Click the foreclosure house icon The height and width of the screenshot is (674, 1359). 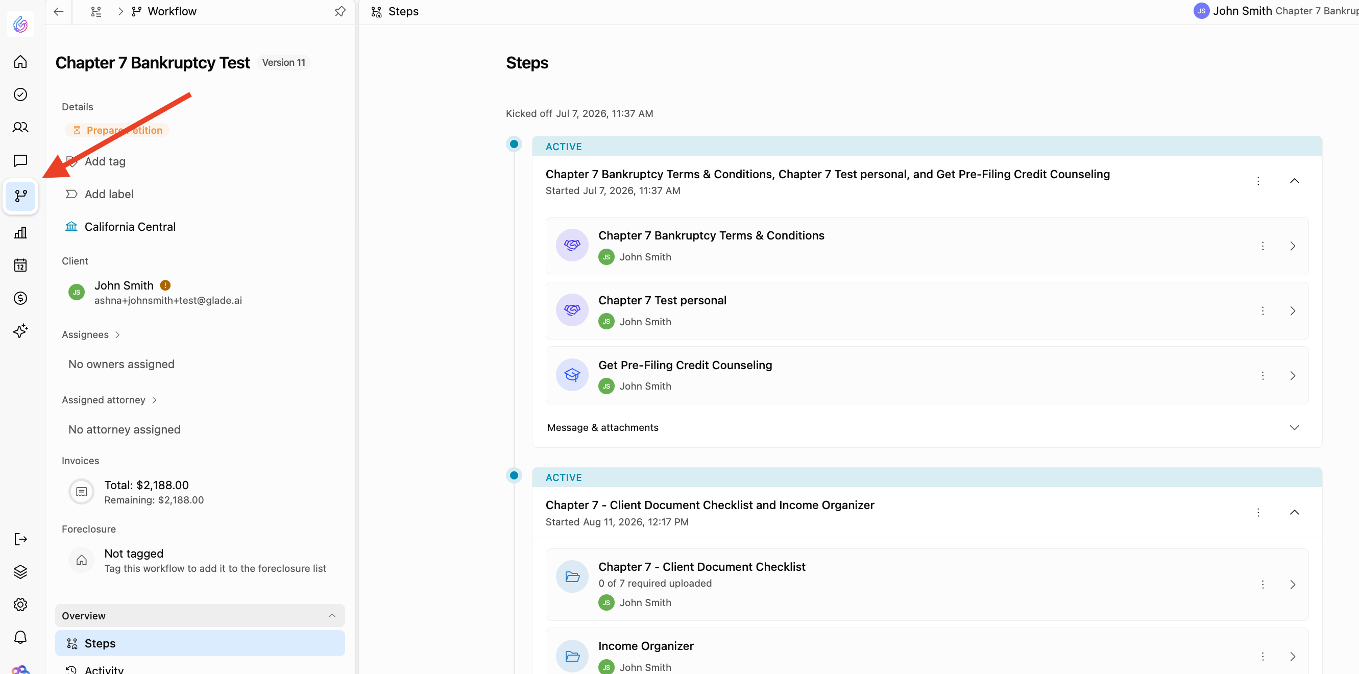pyautogui.click(x=81, y=560)
